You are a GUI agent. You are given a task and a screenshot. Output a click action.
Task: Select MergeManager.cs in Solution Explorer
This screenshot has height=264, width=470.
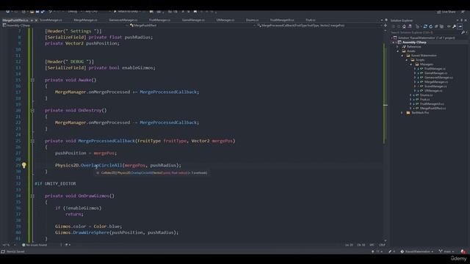[x=436, y=81]
